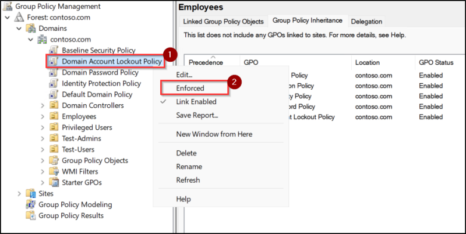Select Group Policy Results label

coord(71,215)
